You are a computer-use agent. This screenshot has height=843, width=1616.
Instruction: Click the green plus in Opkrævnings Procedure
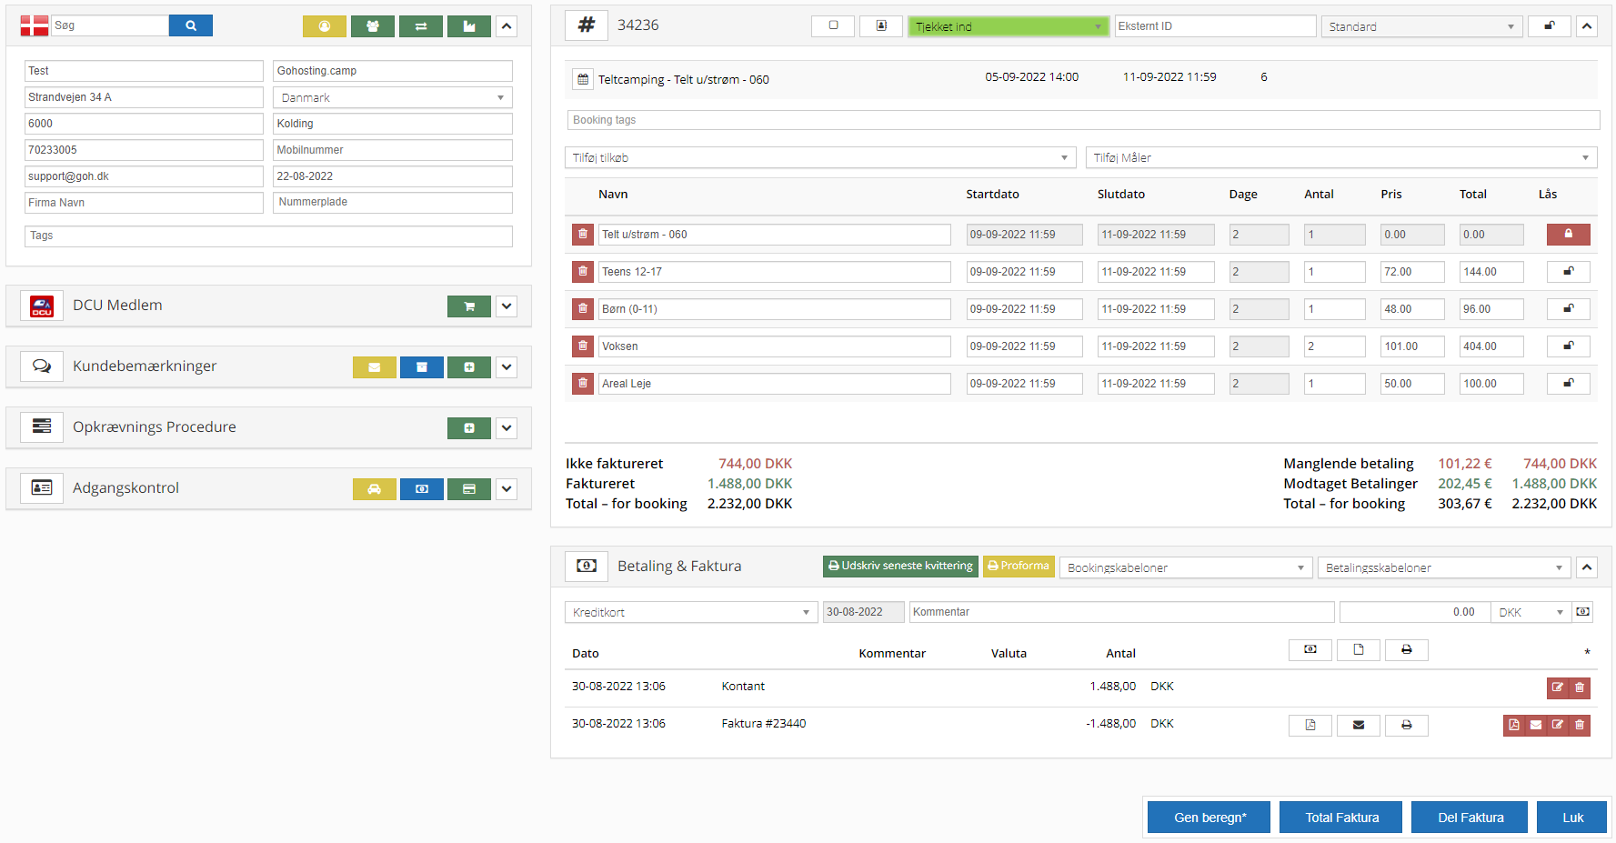[468, 428]
